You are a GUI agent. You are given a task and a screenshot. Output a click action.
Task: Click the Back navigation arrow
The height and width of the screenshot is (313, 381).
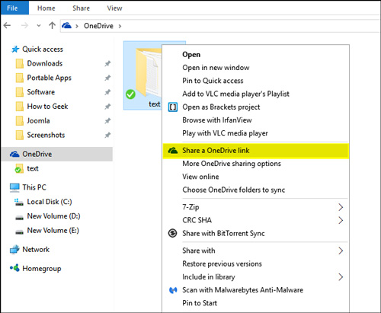coord(7,25)
